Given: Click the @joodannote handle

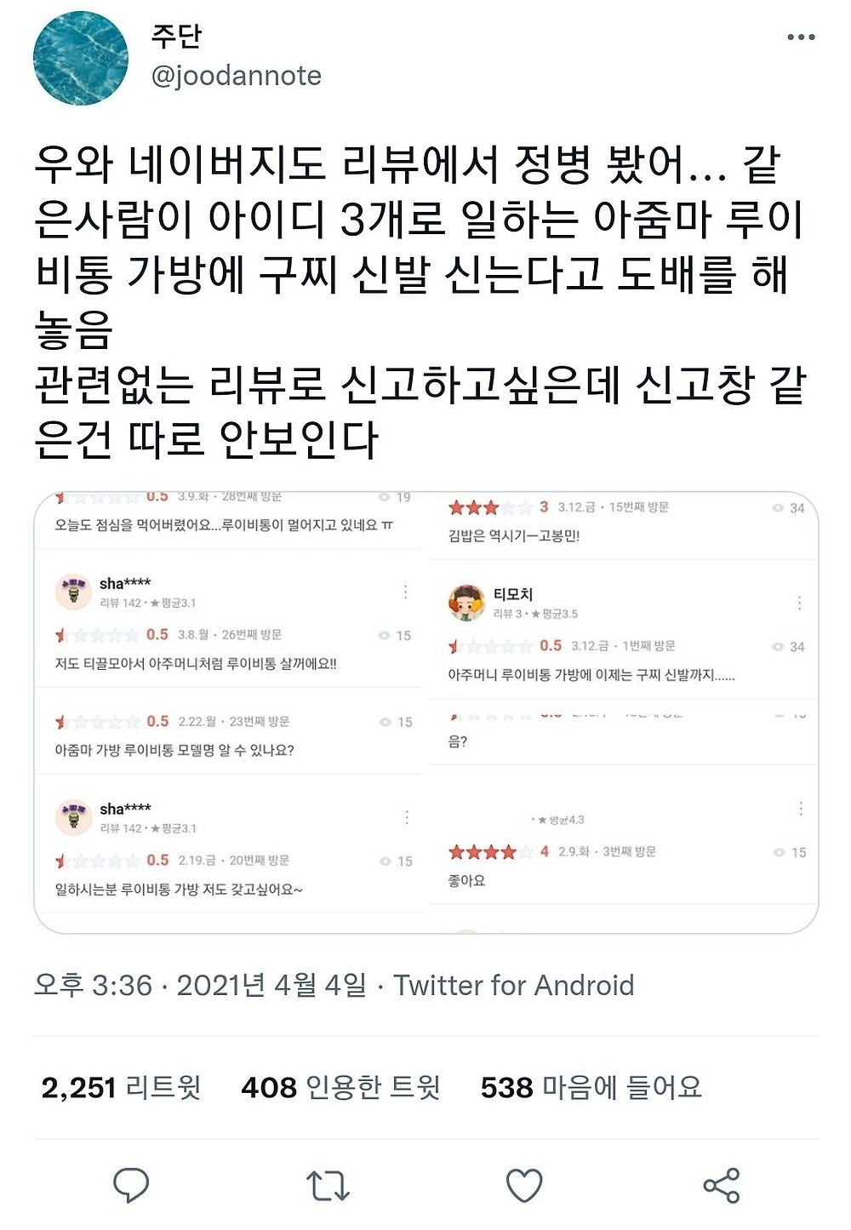Looking at the screenshot, I should (x=236, y=76).
